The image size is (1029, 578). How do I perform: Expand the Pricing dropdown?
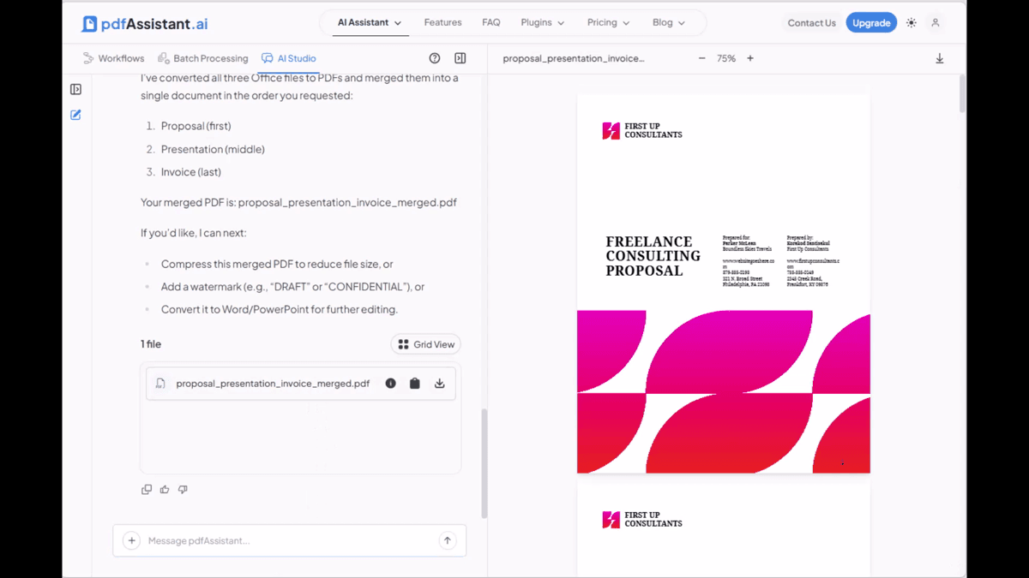click(x=609, y=22)
